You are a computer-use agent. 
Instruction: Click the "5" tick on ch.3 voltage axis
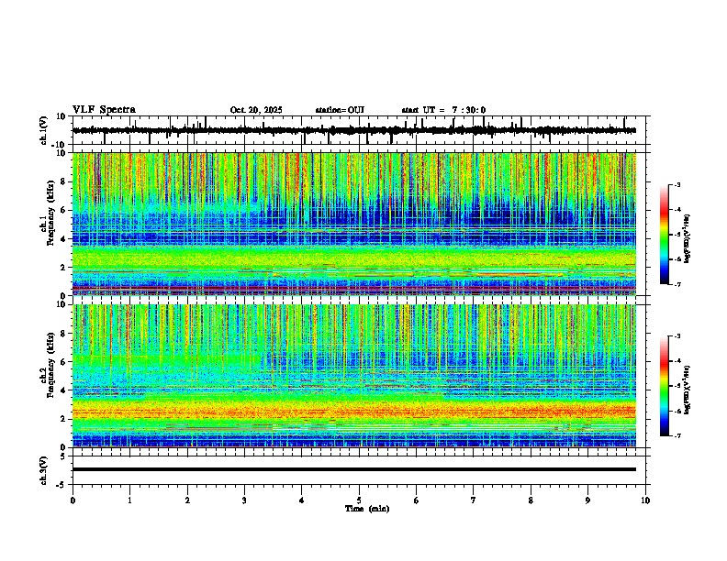tap(63, 456)
